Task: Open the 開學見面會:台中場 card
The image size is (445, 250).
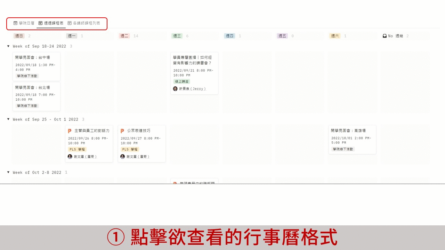Action: tap(37, 66)
